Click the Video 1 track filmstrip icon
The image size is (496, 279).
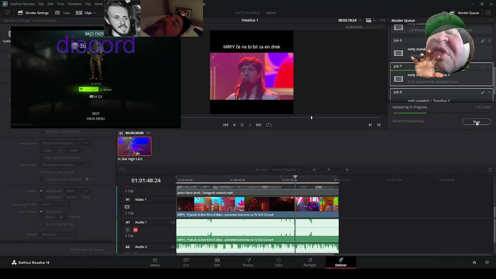coord(127,207)
